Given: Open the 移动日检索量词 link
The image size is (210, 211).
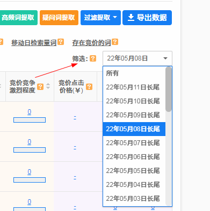Looking at the screenshot, I should (x=34, y=43).
